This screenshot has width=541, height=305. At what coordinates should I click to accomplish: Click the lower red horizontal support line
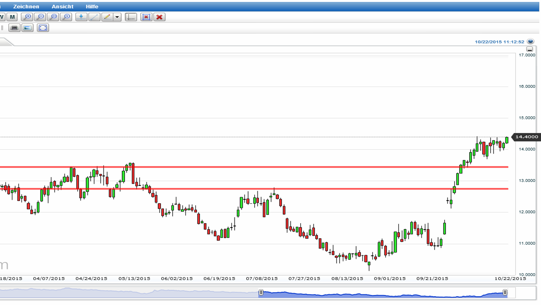pyautogui.click(x=254, y=189)
